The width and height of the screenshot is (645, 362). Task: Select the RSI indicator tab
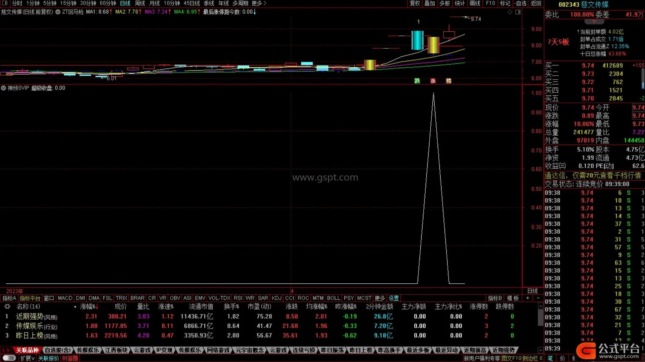238,298
